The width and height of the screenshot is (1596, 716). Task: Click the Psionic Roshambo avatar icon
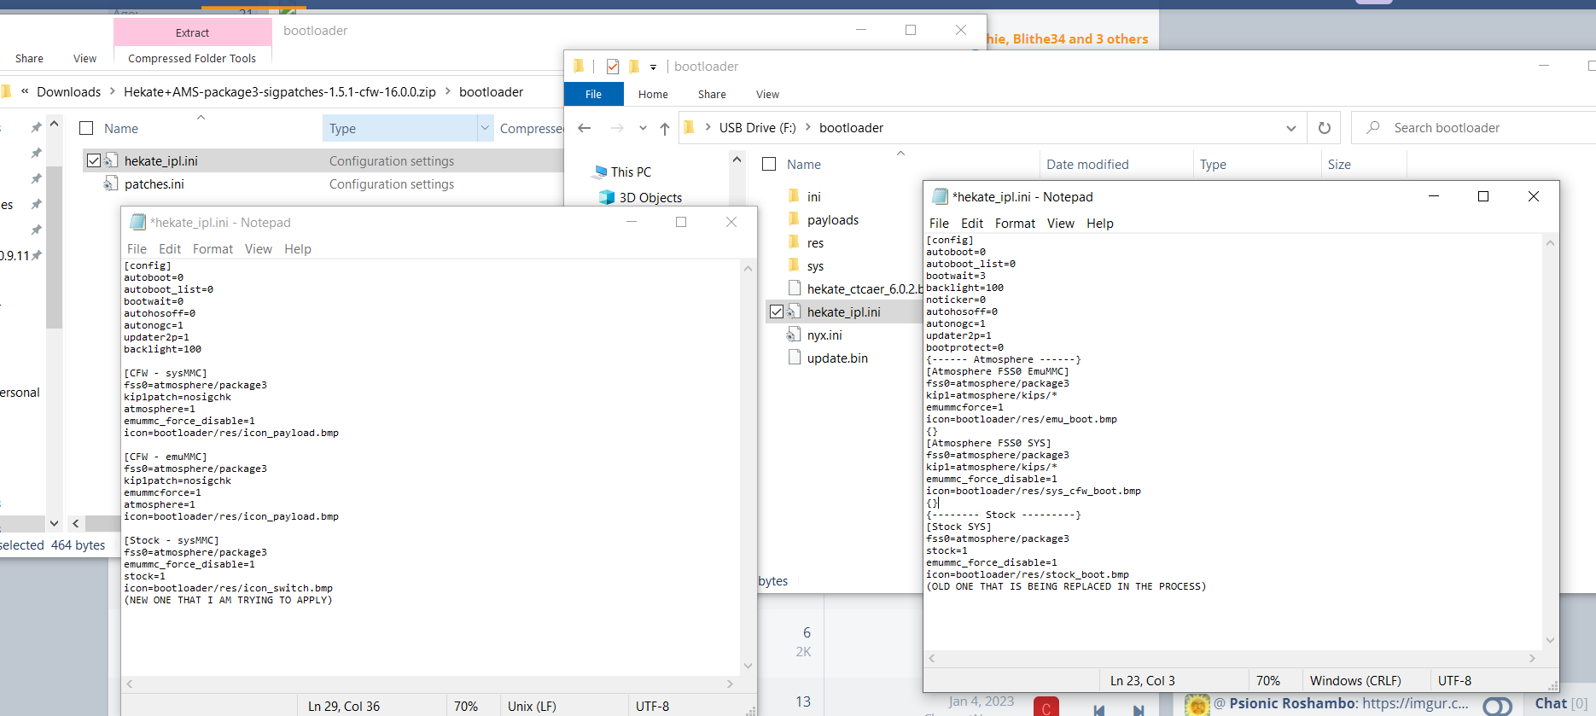pos(1197,704)
